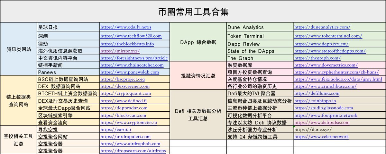The width and height of the screenshot is (386, 154).
Task: Click the stateofthedapps.com link
Action: [330, 51]
